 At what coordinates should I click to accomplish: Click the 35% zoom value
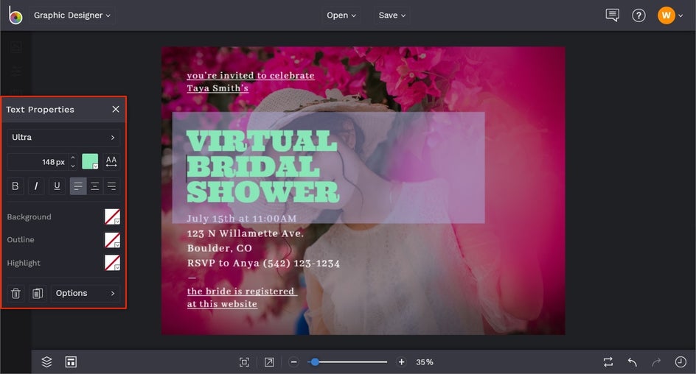point(425,362)
